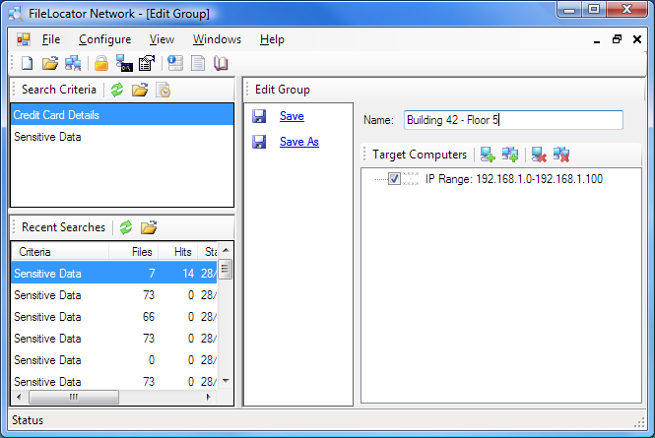
Task: Click the computer with console toolbar icon
Action: pos(124,63)
